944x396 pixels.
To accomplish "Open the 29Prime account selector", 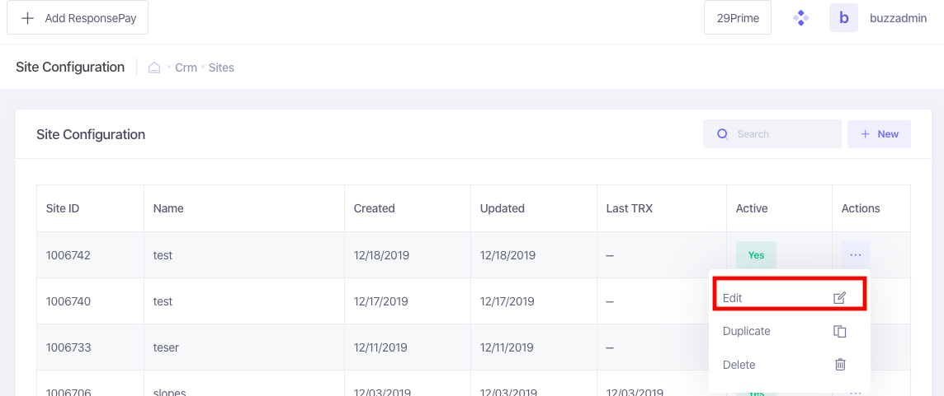I will pyautogui.click(x=738, y=18).
